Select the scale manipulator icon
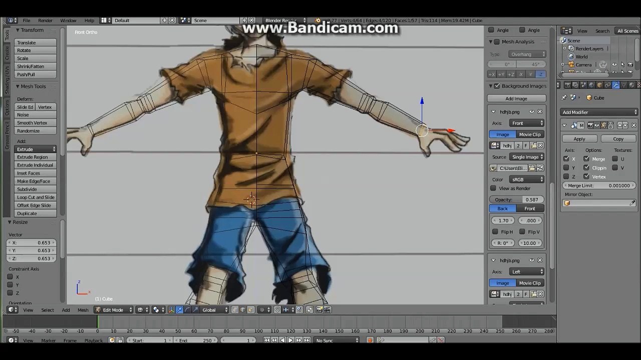Screen dimensions: 641x360 pyautogui.click(x=195, y=310)
